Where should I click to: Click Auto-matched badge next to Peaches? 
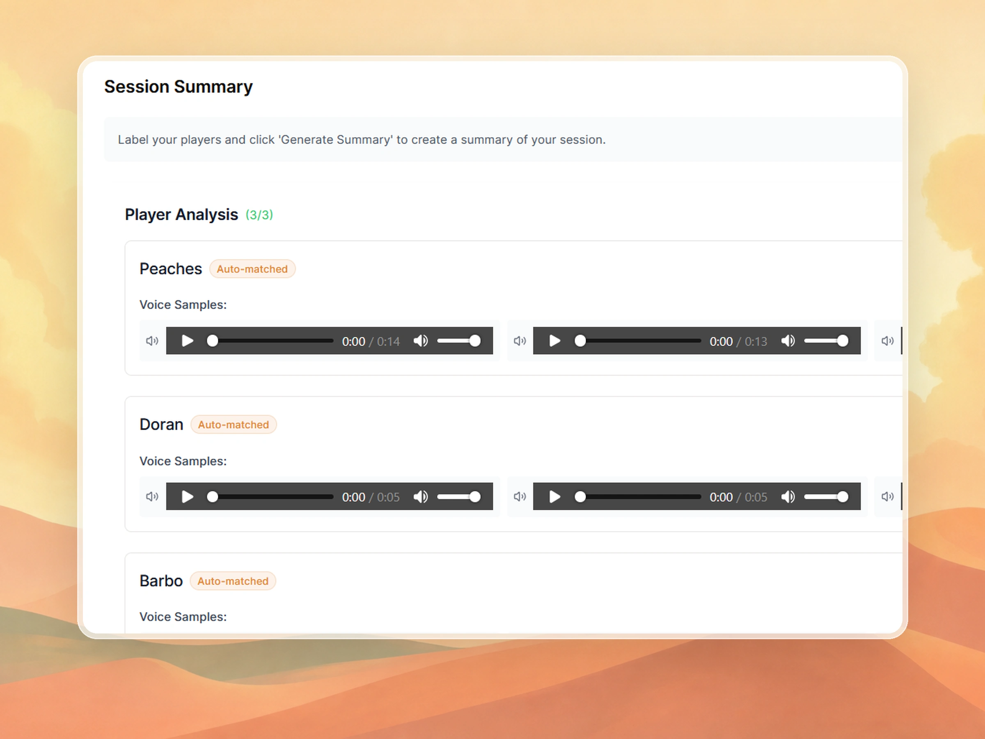pyautogui.click(x=252, y=269)
